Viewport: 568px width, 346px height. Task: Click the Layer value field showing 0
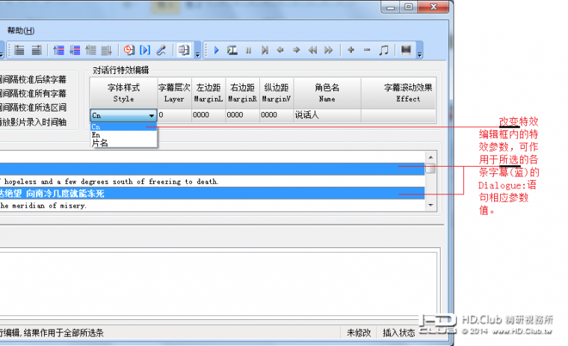(x=175, y=115)
